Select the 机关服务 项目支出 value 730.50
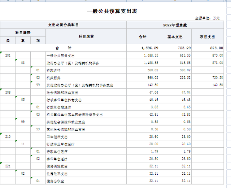Image resolution: width=231 pixels, height=188 pixels. [217, 77]
